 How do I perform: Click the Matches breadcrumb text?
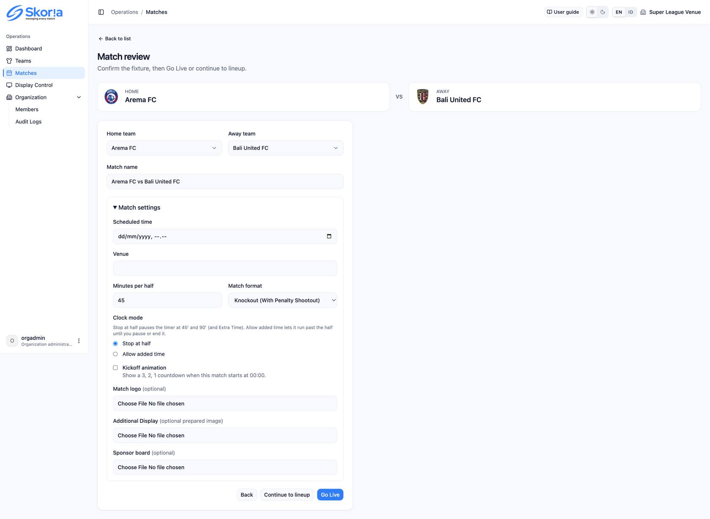pos(156,12)
